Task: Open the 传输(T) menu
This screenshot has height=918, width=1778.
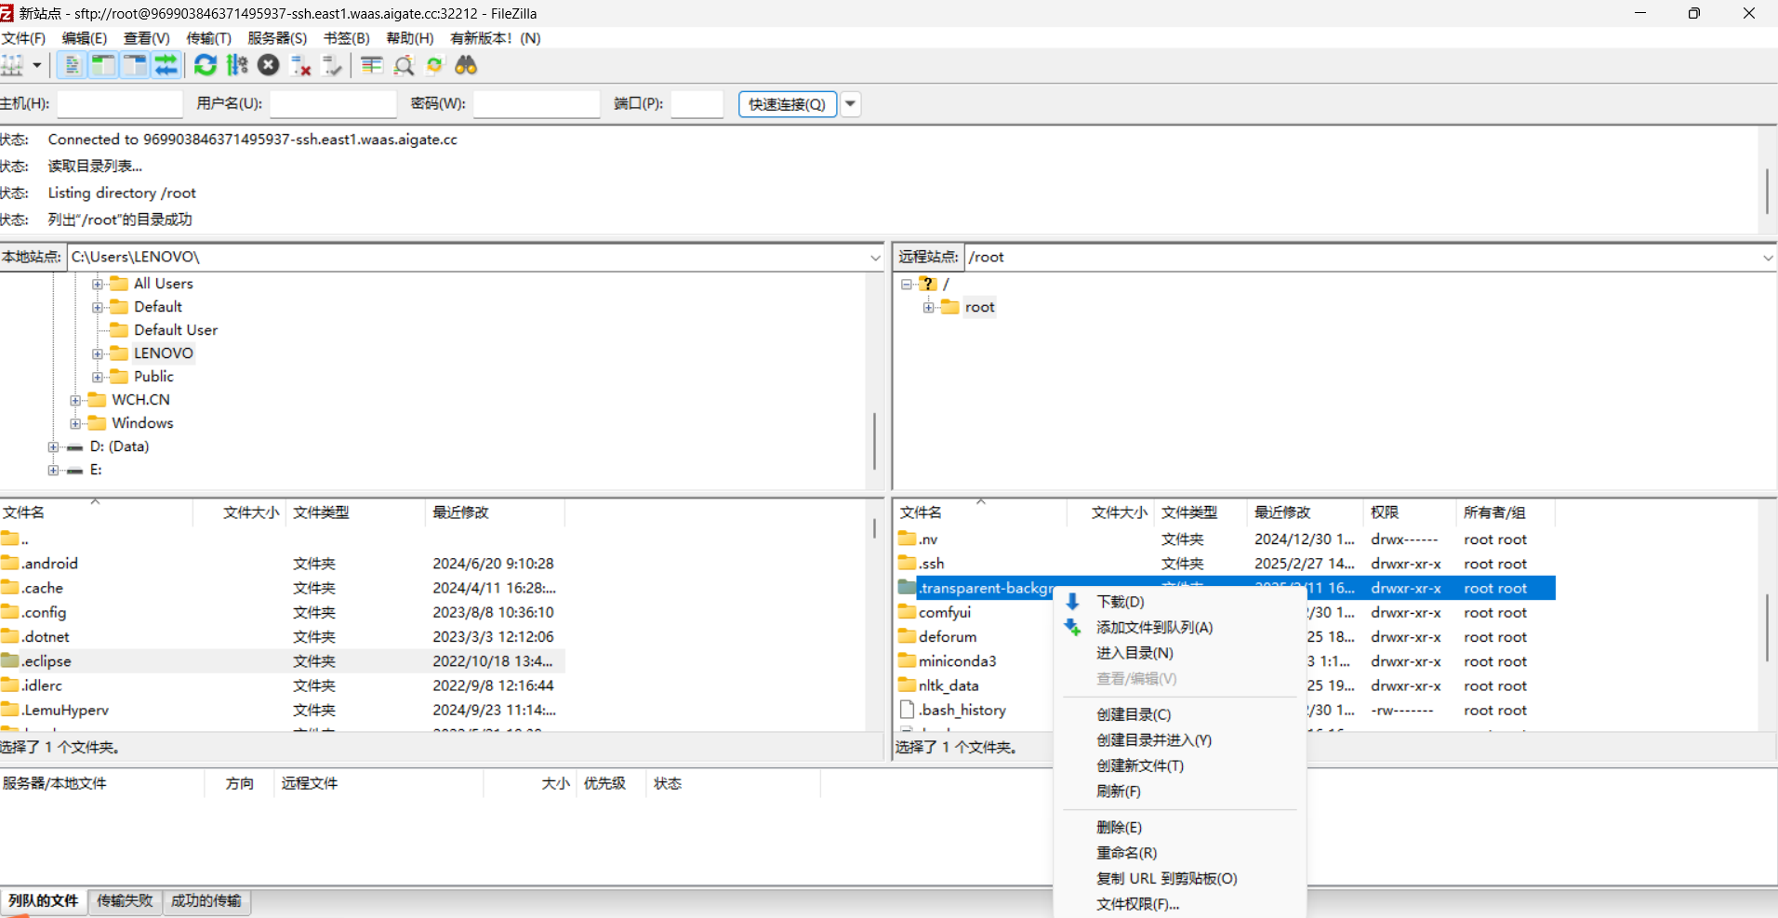Action: point(208,38)
